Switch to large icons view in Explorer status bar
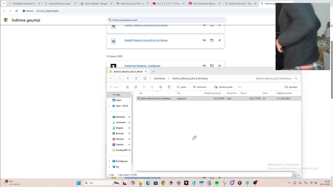 click(x=299, y=175)
